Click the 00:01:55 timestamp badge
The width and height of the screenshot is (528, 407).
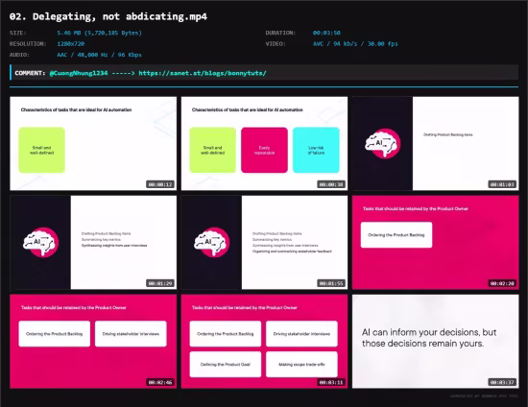click(x=331, y=283)
